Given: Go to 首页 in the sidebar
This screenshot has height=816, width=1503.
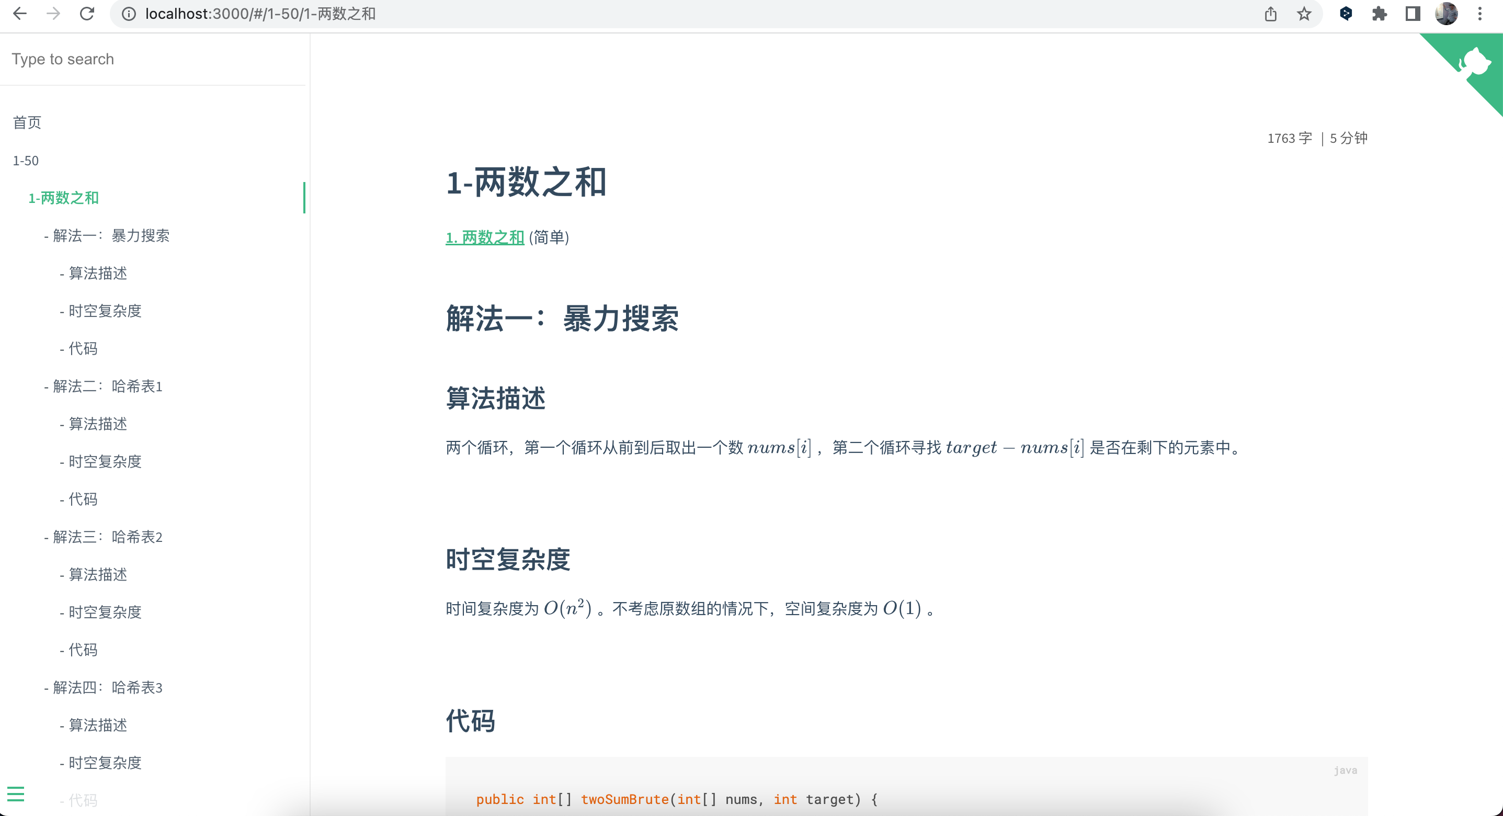Looking at the screenshot, I should tap(27, 122).
